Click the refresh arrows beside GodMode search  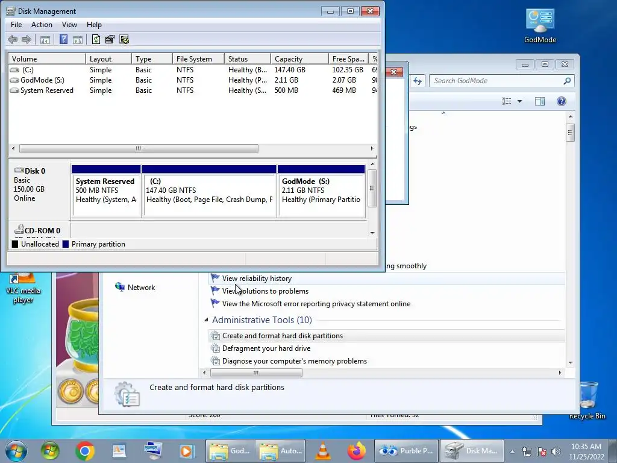(x=418, y=81)
